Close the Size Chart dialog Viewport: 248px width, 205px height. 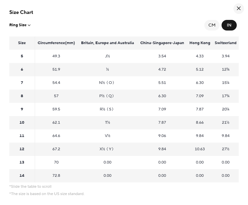pos(238,8)
